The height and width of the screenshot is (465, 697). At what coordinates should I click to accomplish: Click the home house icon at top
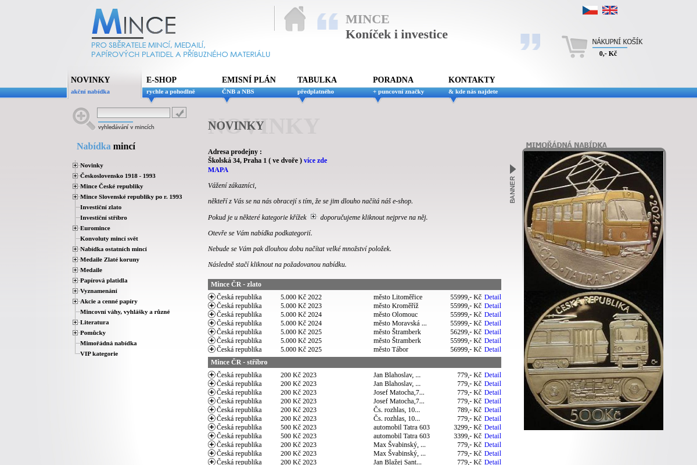point(295,18)
